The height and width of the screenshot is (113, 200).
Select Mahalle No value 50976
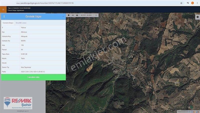tap(23, 41)
